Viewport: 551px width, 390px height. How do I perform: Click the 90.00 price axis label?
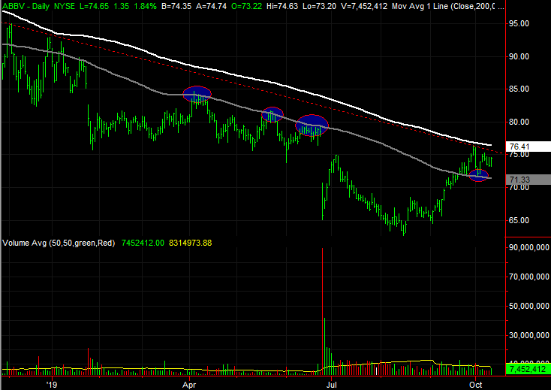(519, 56)
